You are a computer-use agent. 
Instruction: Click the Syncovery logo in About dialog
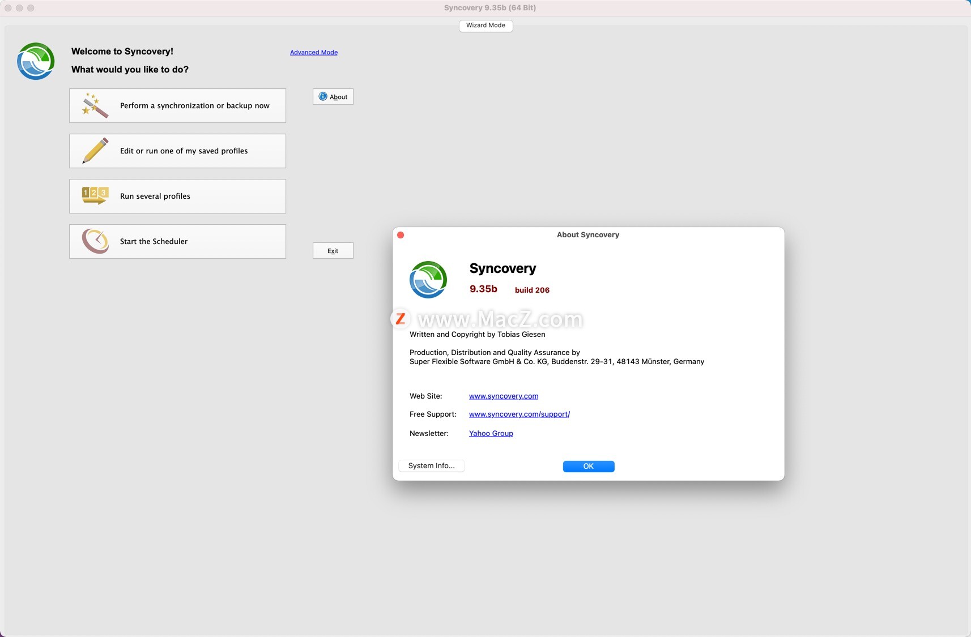click(x=428, y=280)
